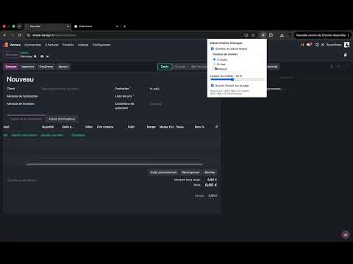Adjust the 'Largeur du chatter' slider
The width and height of the screenshot is (353, 264).
click(x=238, y=79)
